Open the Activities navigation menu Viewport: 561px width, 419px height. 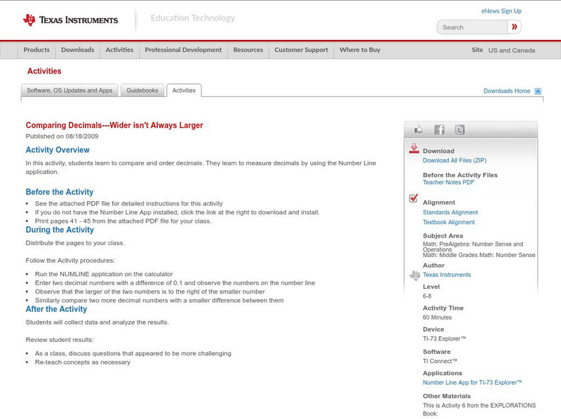119,50
